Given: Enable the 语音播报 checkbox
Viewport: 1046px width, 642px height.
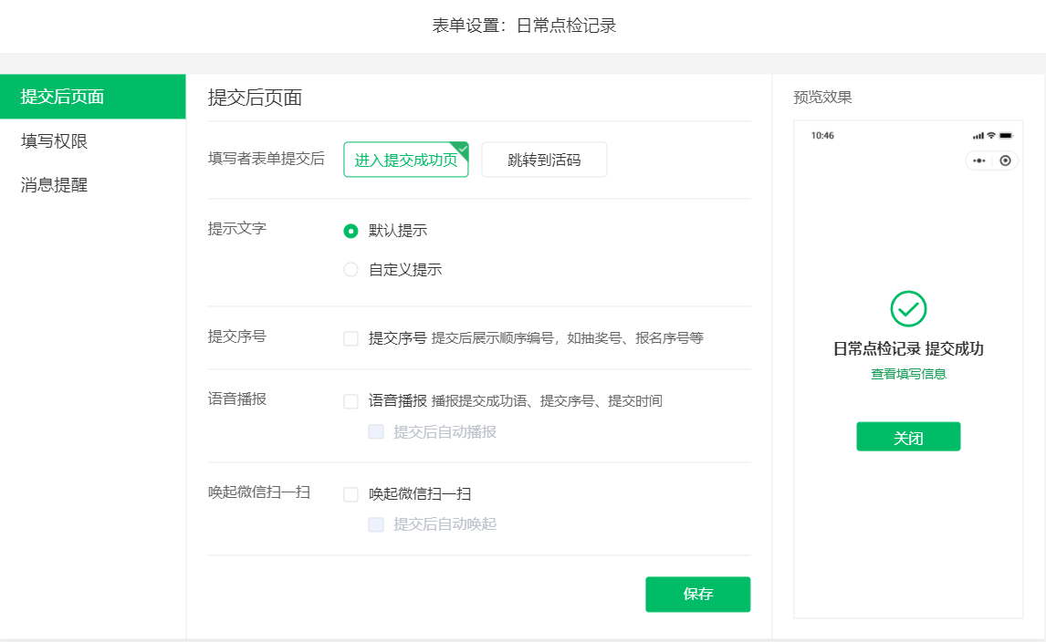Looking at the screenshot, I should (350, 401).
